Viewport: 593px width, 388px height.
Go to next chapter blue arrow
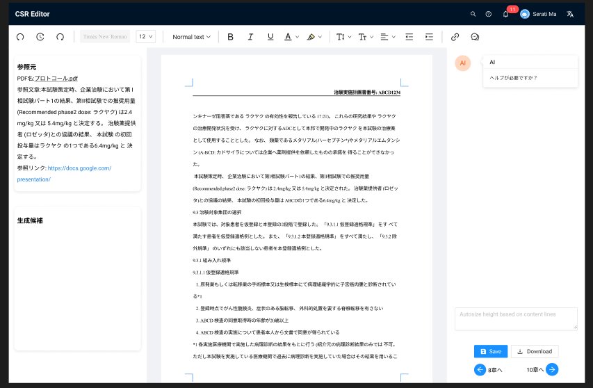[x=552, y=369]
